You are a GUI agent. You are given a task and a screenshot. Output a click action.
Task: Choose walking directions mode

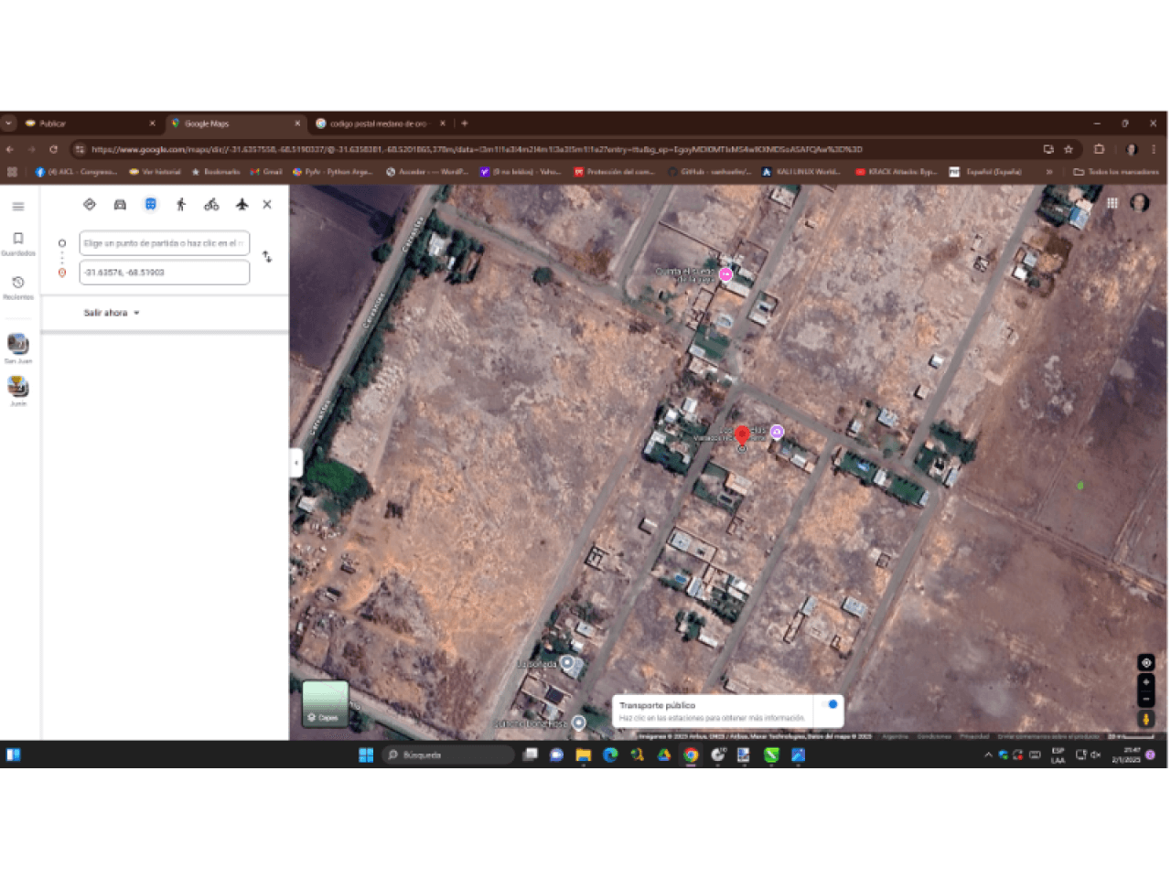tap(181, 205)
